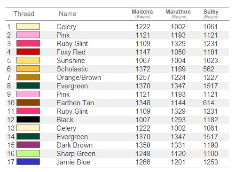This screenshot has width=235, height=172.
Task: Click the Orange/Brown thread swatch
Action: 28,77
